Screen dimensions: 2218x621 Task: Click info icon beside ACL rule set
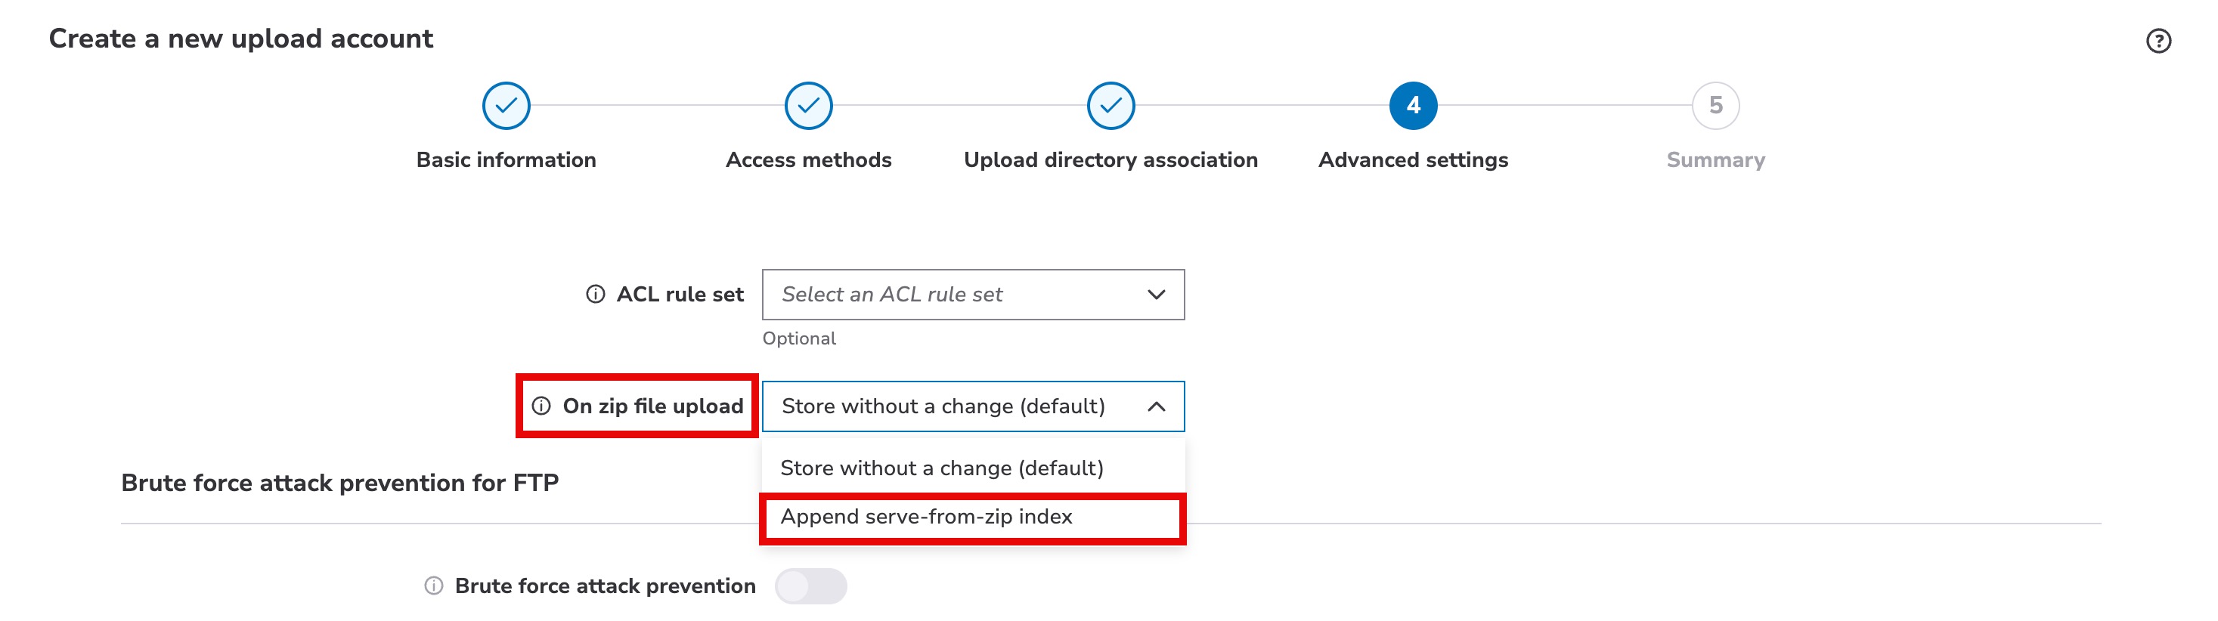(595, 294)
